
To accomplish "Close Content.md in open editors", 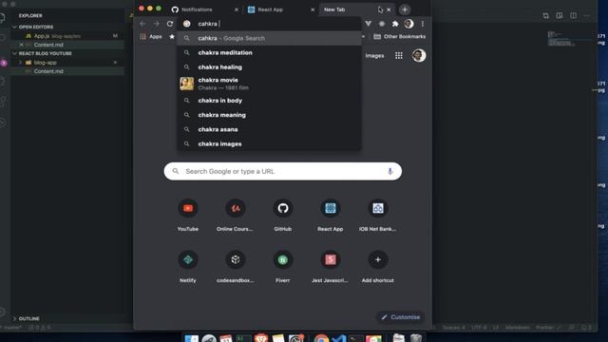I will (21, 45).
